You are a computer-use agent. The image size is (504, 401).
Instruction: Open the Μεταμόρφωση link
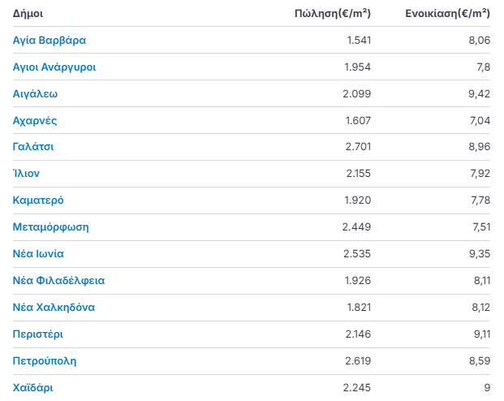click(51, 227)
